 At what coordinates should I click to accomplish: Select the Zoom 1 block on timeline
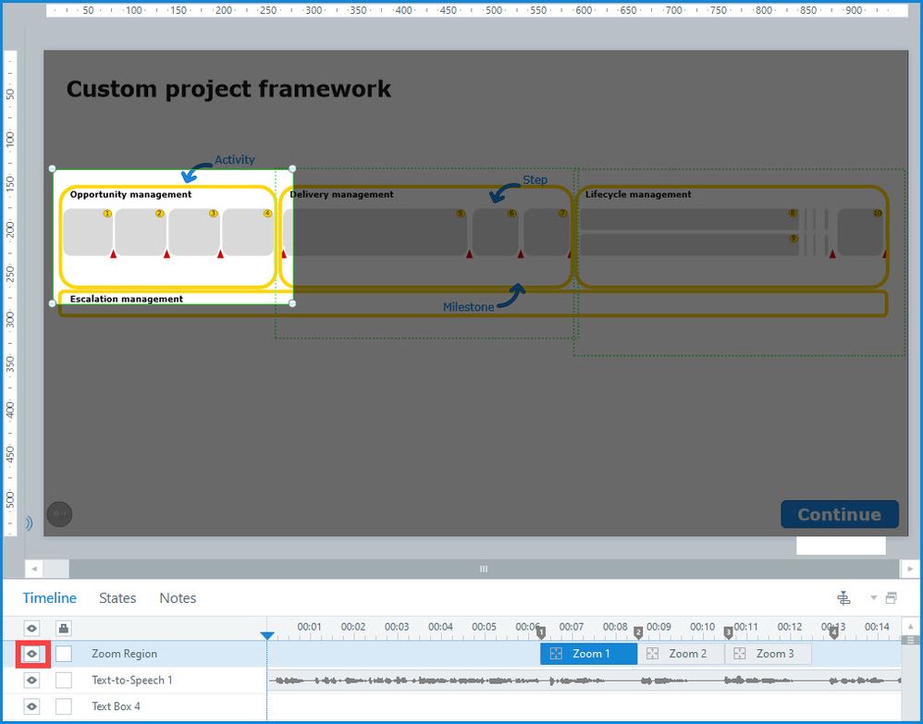click(x=588, y=654)
